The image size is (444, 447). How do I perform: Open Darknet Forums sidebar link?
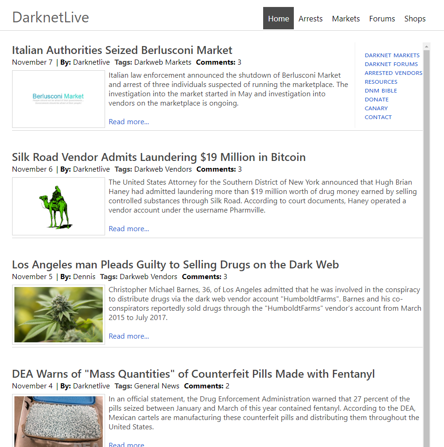(x=391, y=64)
